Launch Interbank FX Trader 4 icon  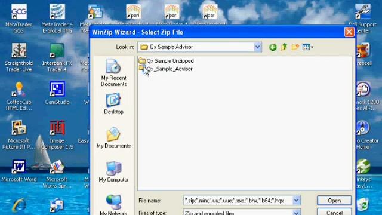[x=57, y=57]
